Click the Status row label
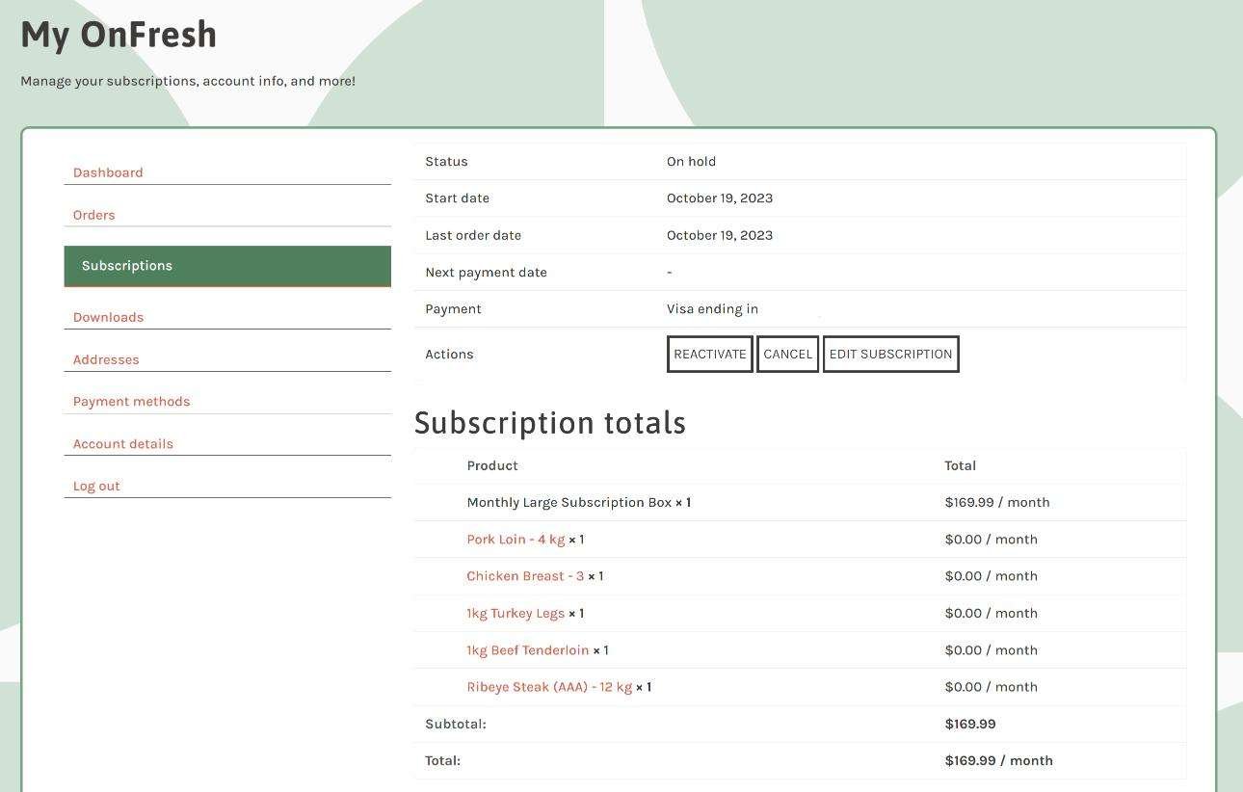The width and height of the screenshot is (1243, 792). tap(446, 162)
